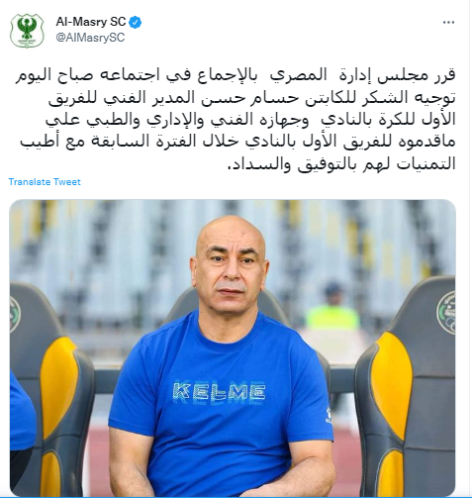This screenshot has height=498, width=472.
Task: Open the tweet's three-dot more options menu
Action: 448,23
